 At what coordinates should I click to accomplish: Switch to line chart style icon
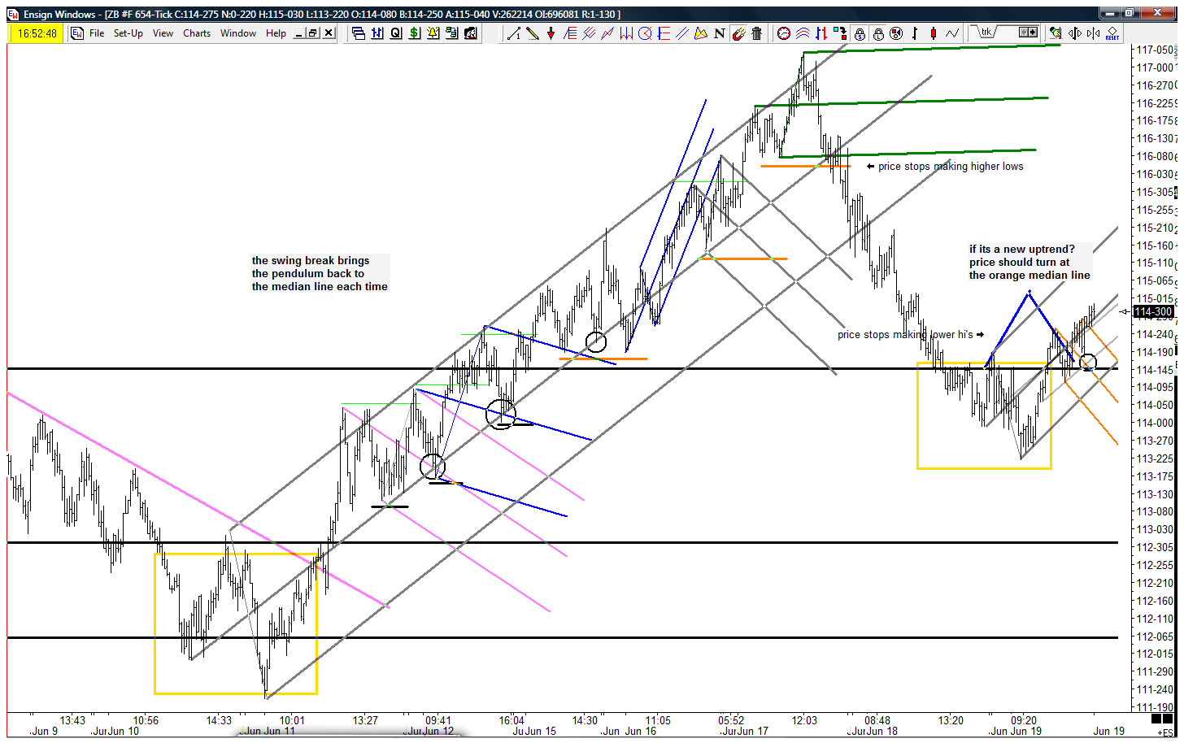pos(952,33)
